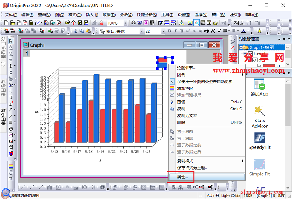Open Add App in Apps panel
Image resolution: width=292 pixels, height=199 pixels.
point(259,87)
